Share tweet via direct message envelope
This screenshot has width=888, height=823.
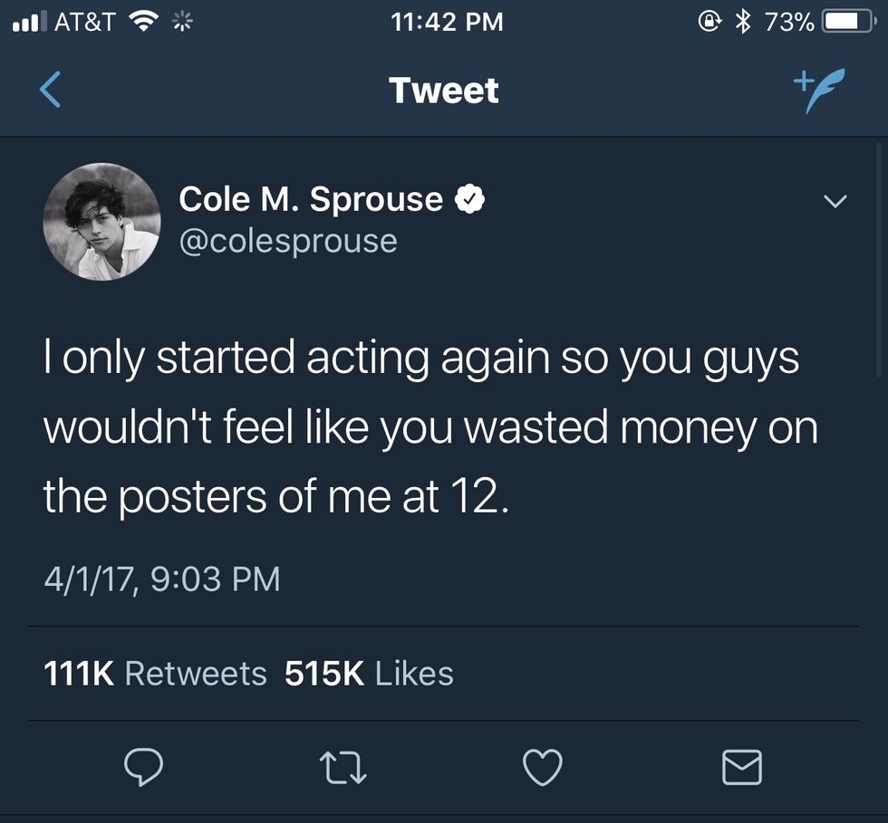[x=742, y=768]
